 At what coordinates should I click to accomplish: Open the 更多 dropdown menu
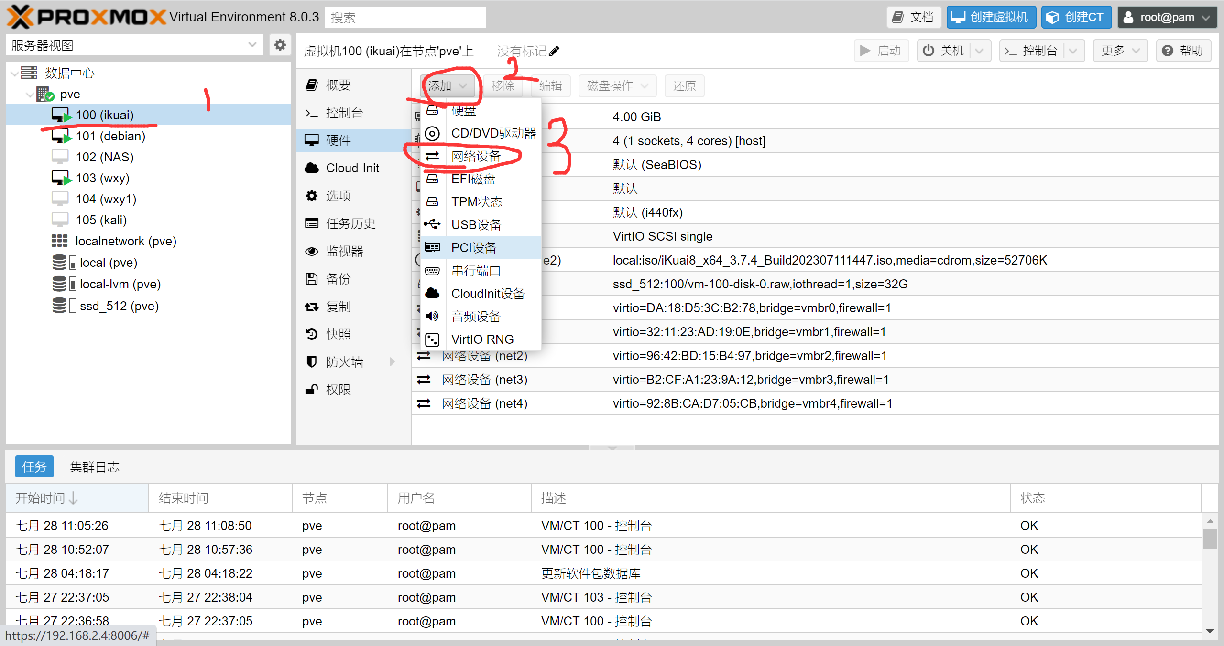click(1120, 51)
